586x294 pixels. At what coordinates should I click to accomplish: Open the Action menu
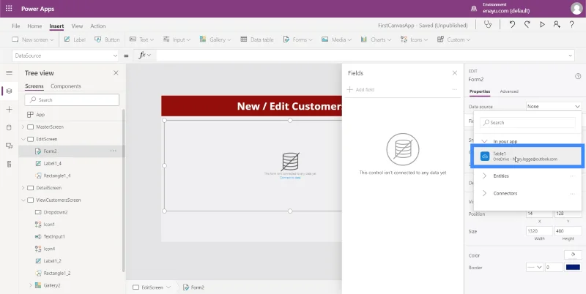click(x=98, y=26)
